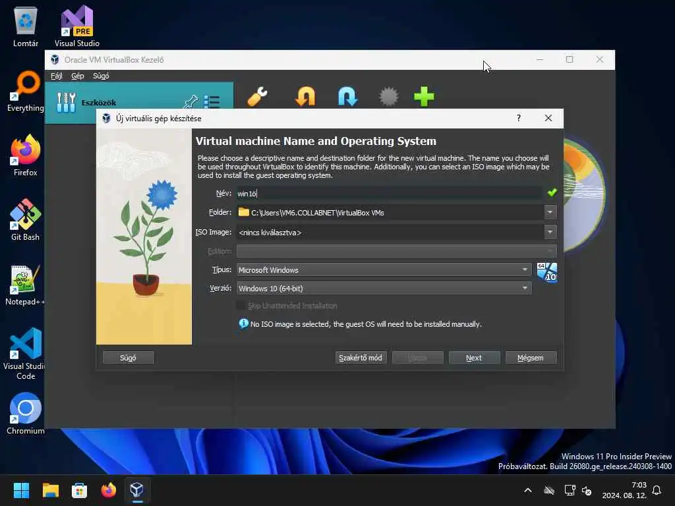Click the clock showing 7:03
Viewport: 675px width, 506px height.
639,485
